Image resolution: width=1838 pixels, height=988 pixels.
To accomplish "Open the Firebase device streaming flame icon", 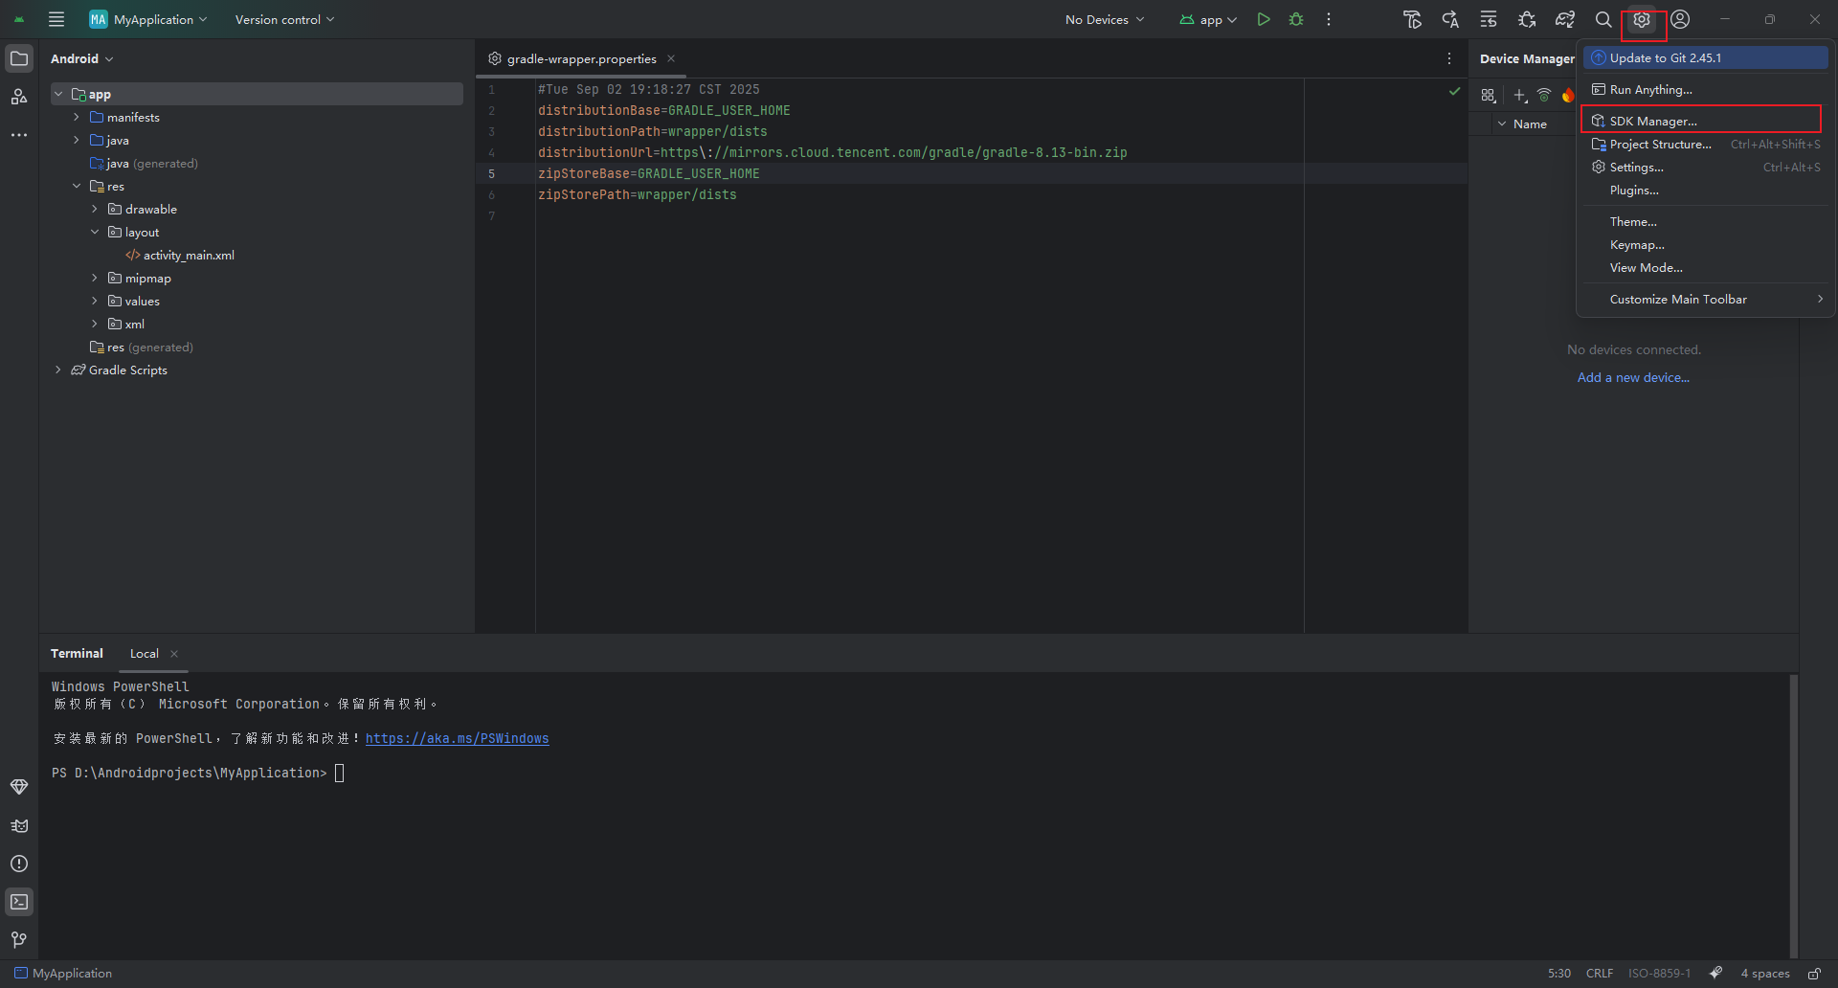I will [1570, 95].
